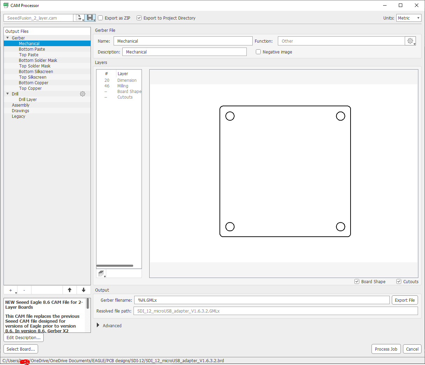Enable the Export as ZIP option
The image size is (425, 365).
(x=100, y=18)
